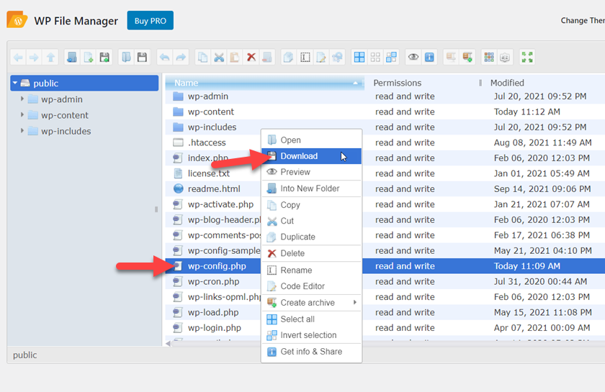Choose Get info & Share menu entry

(x=311, y=352)
